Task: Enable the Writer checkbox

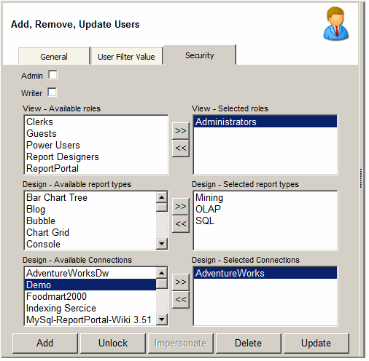Action: point(52,92)
